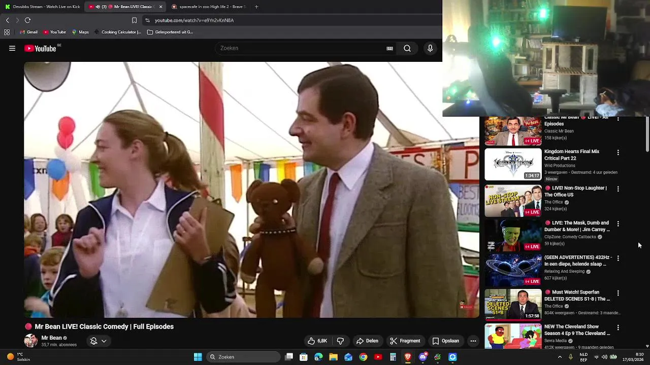Launch Google Chrome from the taskbar
Screen dimensions: 650x365
[x=363, y=357]
